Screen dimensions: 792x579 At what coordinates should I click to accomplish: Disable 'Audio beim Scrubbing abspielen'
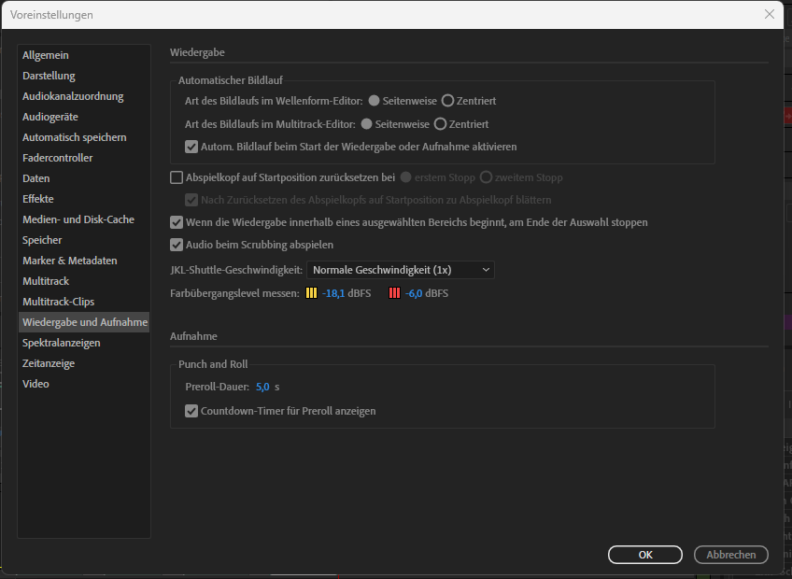tap(177, 245)
